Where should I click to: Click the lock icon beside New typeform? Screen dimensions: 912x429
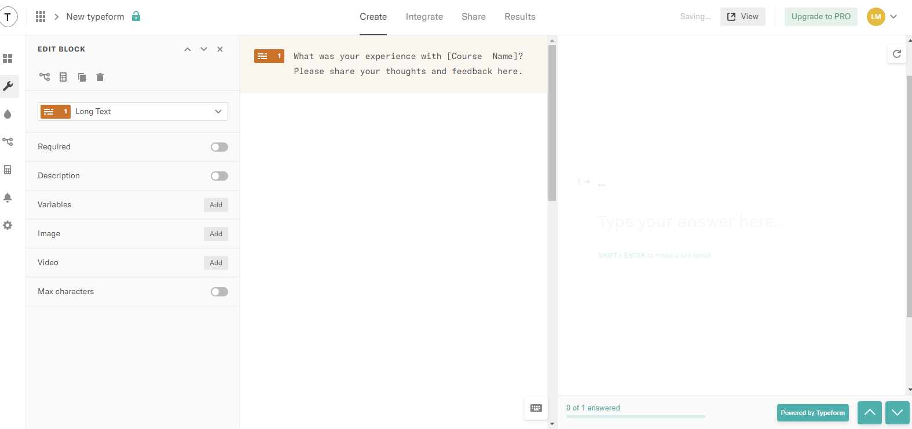[x=136, y=16]
